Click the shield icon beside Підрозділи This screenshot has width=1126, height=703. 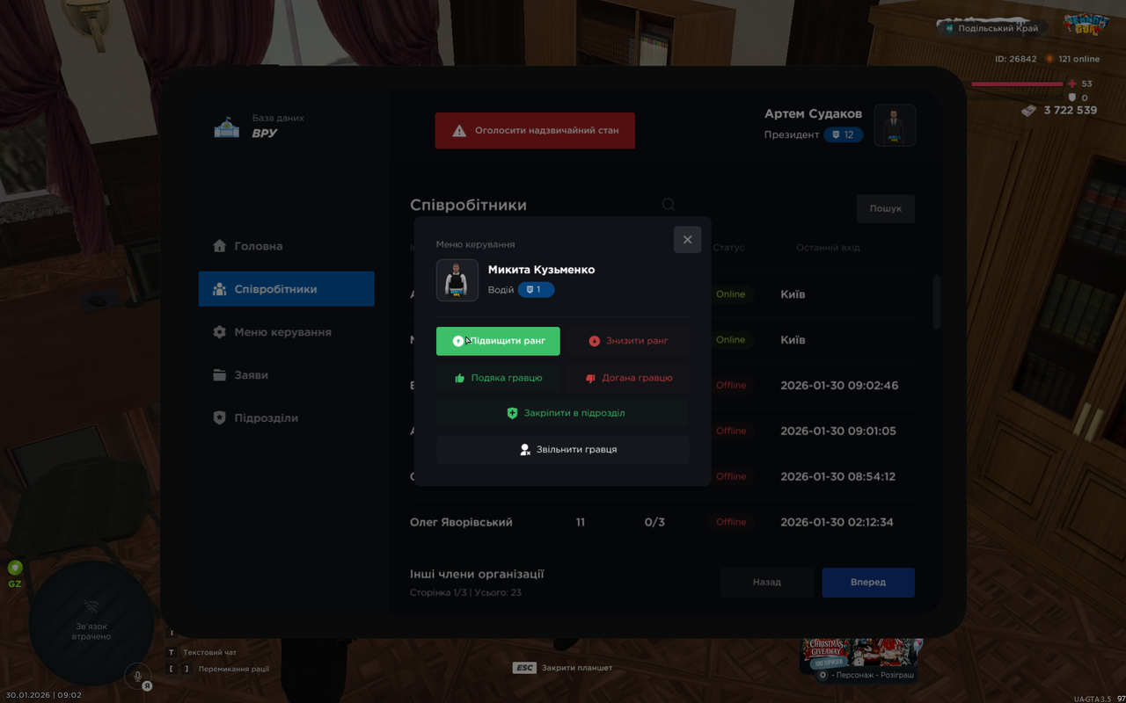tap(220, 418)
